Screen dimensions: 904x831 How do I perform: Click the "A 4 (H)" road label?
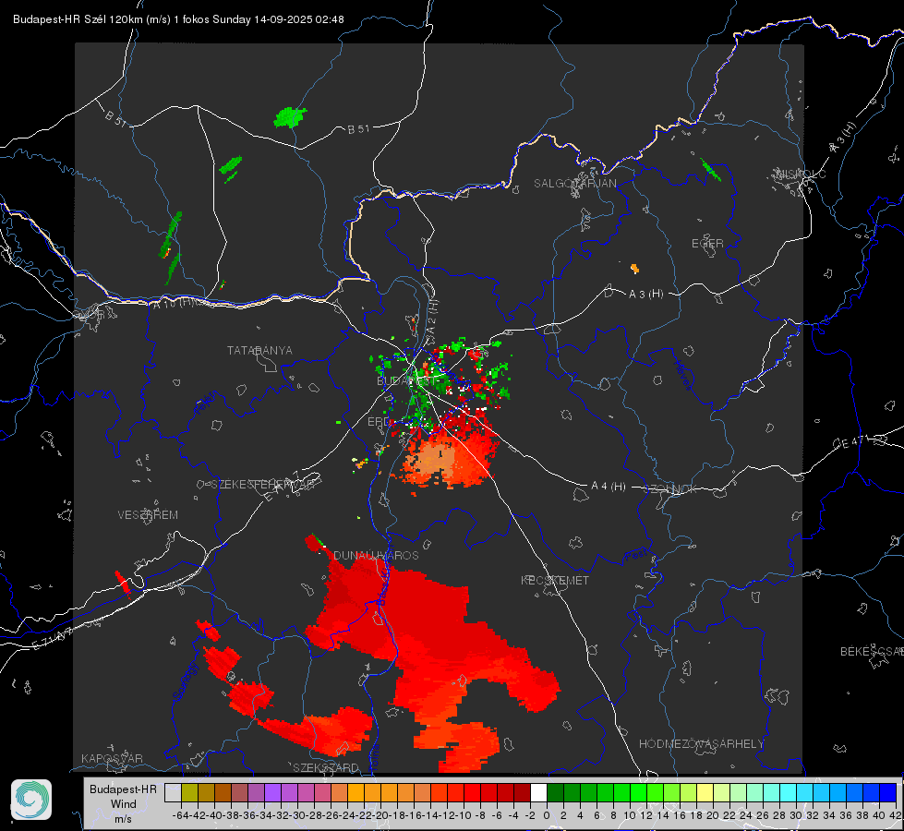(x=609, y=487)
